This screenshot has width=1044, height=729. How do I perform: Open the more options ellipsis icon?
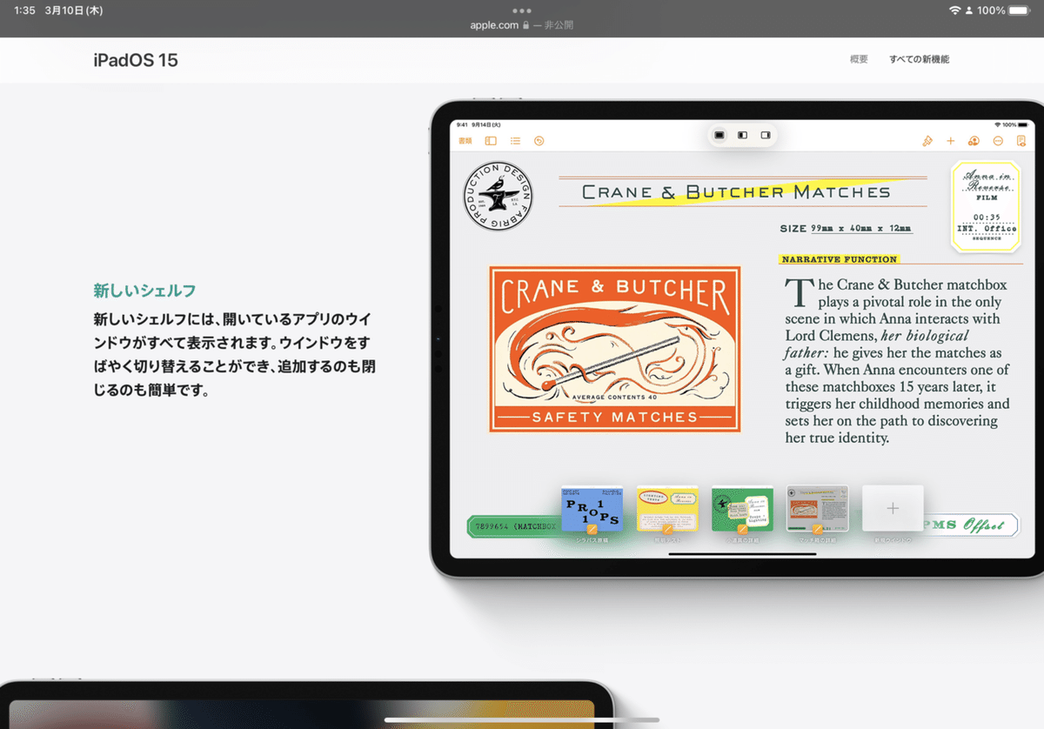(x=998, y=141)
